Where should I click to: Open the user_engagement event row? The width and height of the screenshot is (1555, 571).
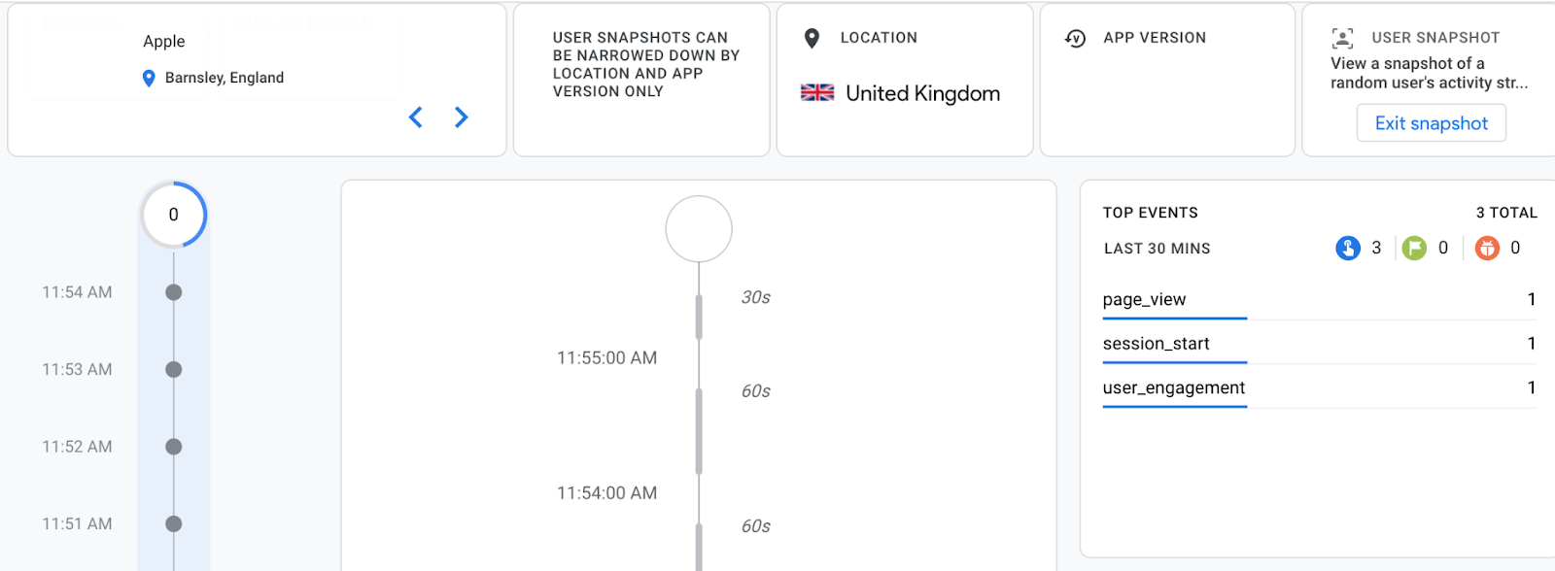pyautogui.click(x=1319, y=388)
